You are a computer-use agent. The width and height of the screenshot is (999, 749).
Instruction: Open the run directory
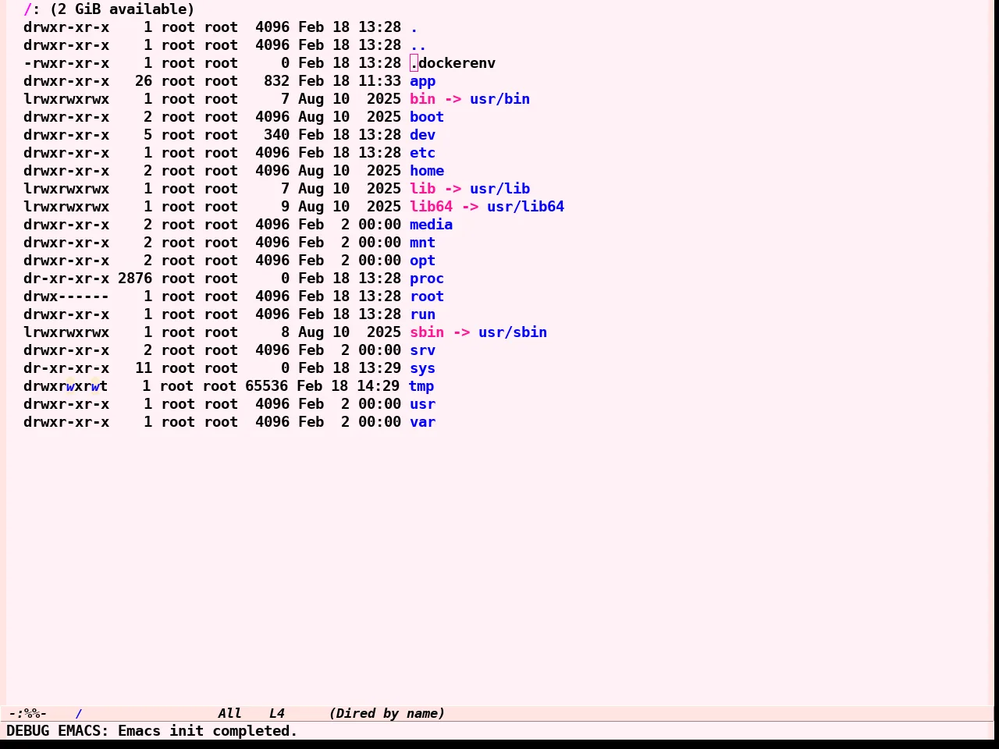422,314
